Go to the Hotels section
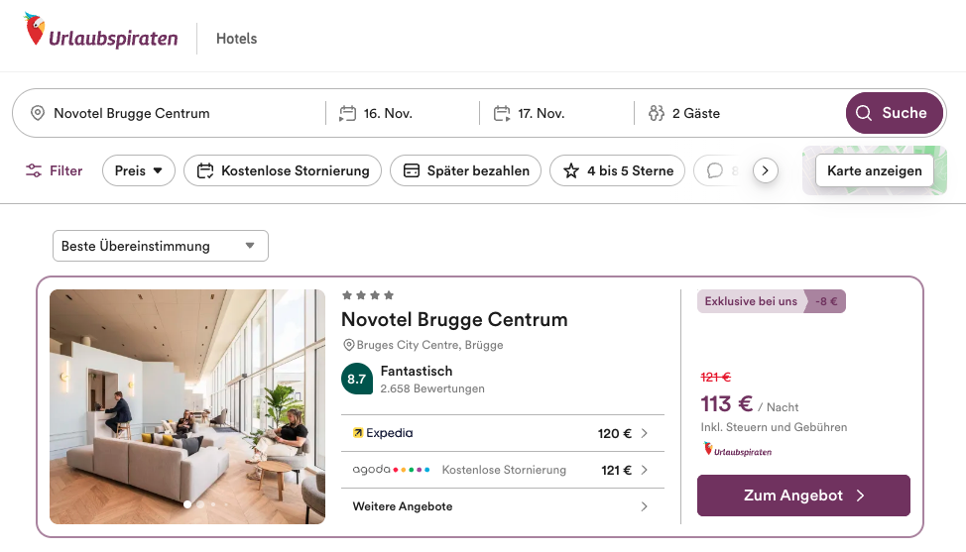Screen dimensions: 966x552 (x=236, y=39)
